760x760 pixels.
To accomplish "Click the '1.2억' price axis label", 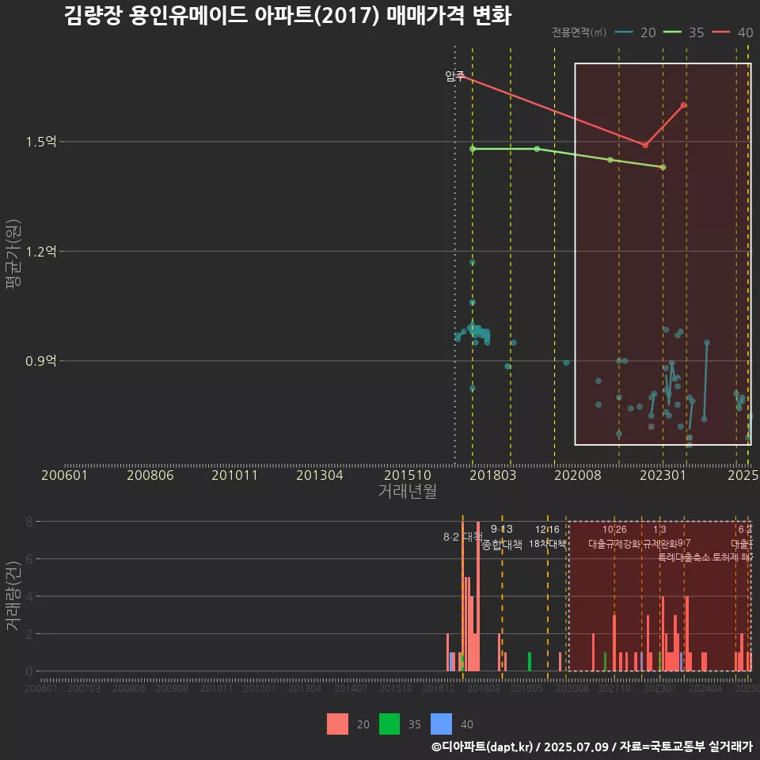I will [40, 251].
